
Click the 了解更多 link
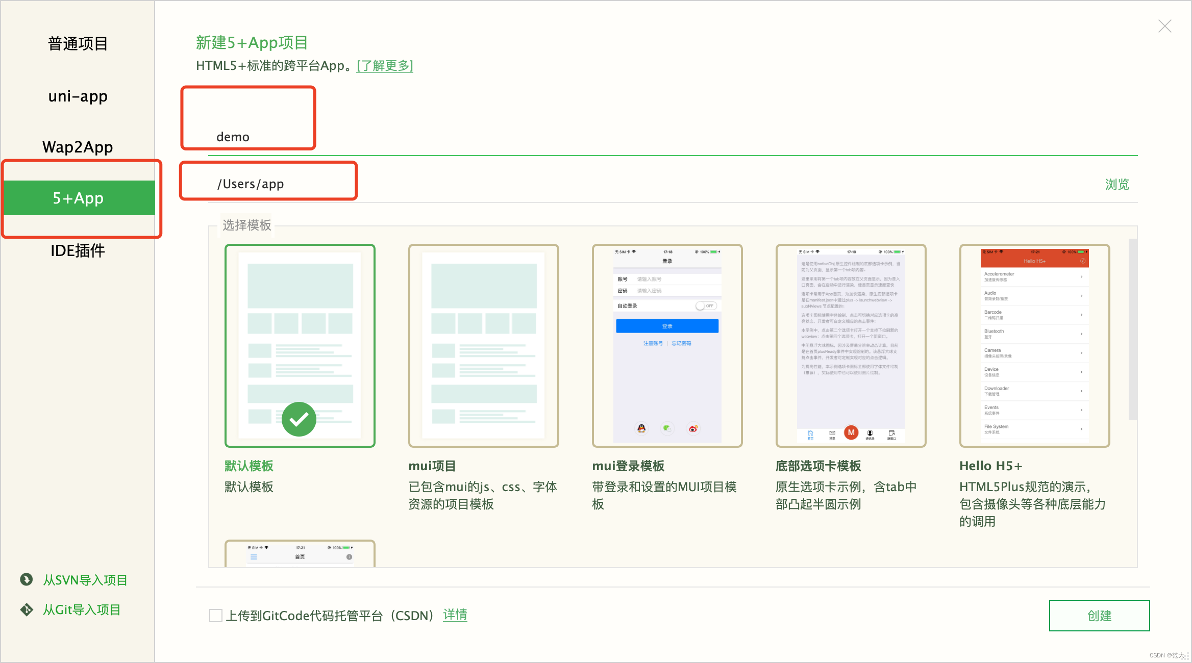[385, 66]
